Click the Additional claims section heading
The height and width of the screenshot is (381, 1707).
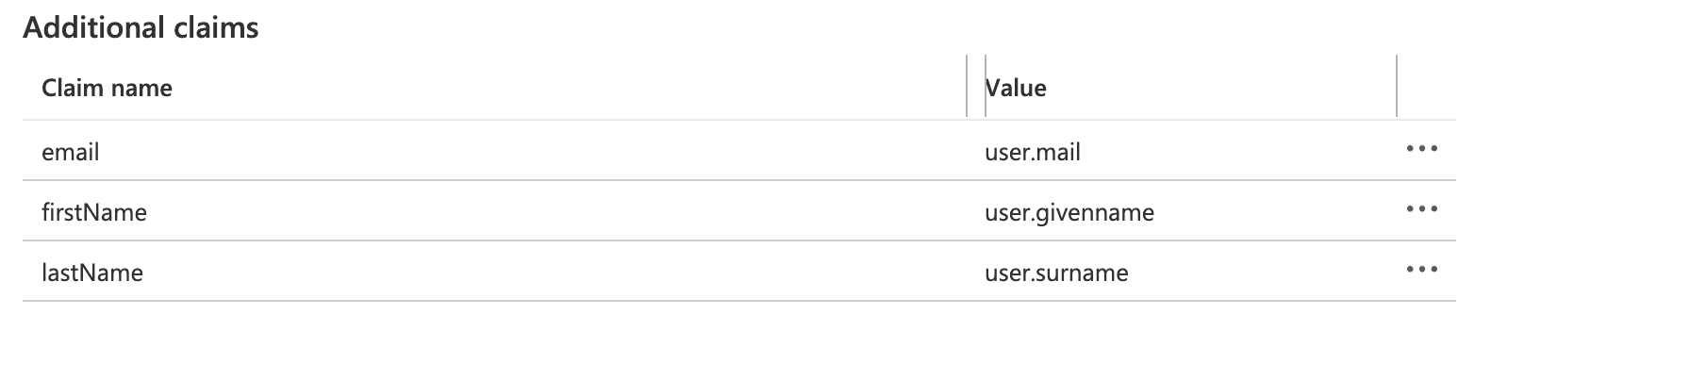click(141, 27)
